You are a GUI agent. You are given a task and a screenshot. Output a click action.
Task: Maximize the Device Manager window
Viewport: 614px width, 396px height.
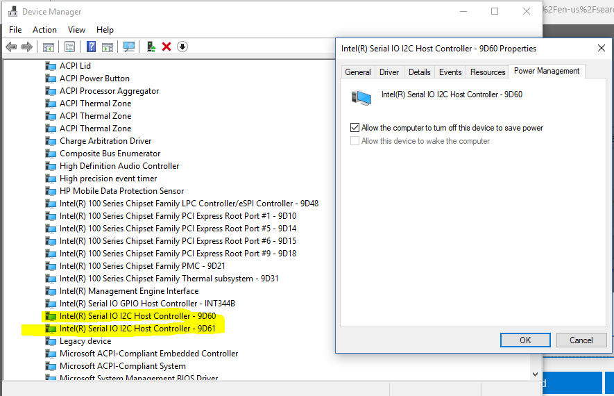coord(495,11)
